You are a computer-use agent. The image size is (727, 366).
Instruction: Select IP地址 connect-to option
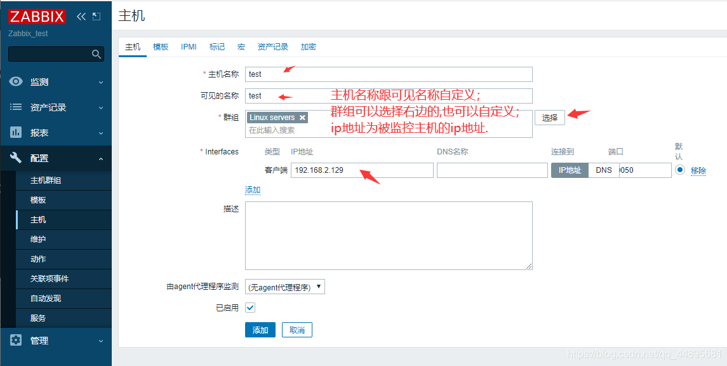click(x=570, y=170)
